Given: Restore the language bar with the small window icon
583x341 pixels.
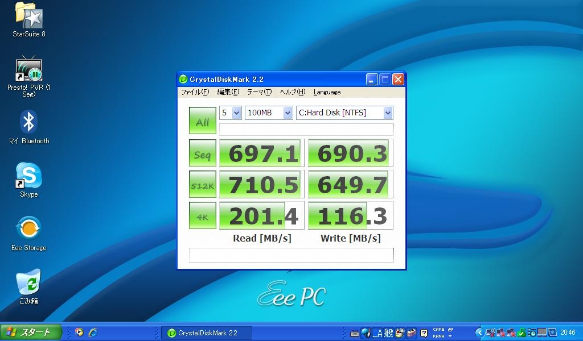Looking at the screenshot, I should click(x=450, y=330).
